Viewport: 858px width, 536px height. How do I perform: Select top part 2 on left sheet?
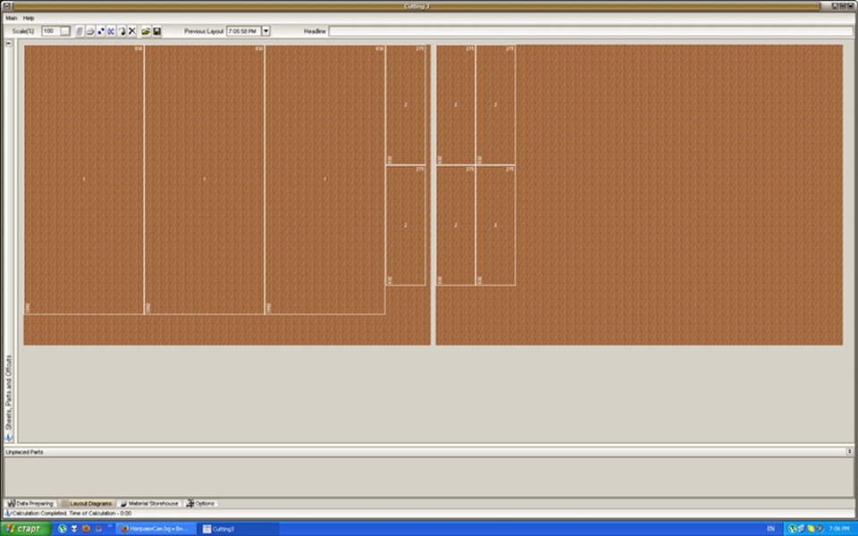406,105
